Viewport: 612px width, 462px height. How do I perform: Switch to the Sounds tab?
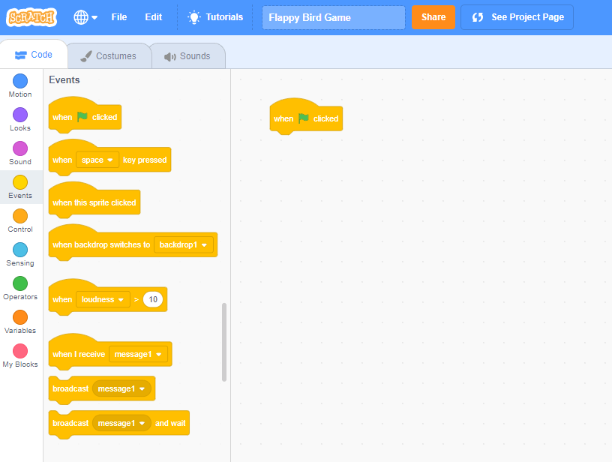tap(187, 56)
